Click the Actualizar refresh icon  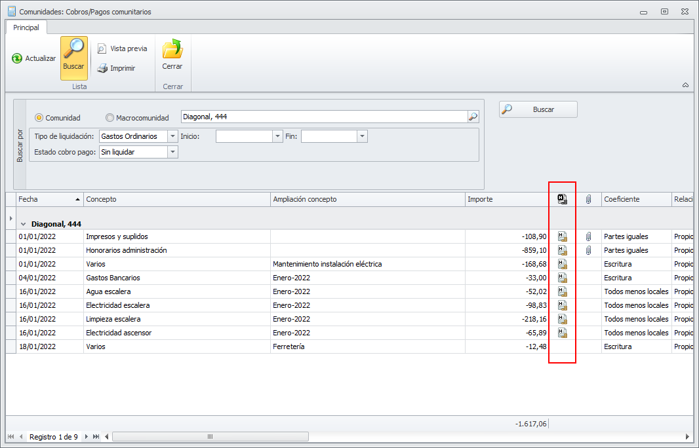click(17, 58)
